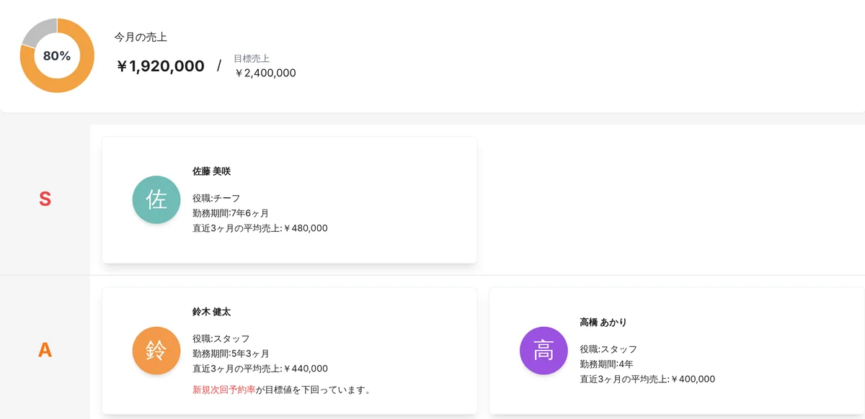This screenshot has width=865, height=419.
Task: Open staff name 鈴木 健太
Action: click(211, 312)
